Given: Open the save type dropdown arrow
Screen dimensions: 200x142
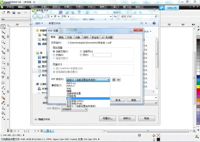Looking at the screenshot, I should [x=156, y=103].
